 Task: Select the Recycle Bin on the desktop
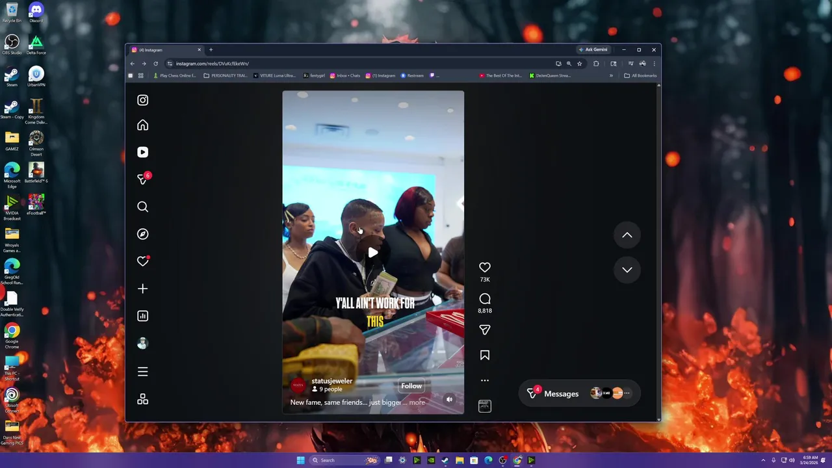(x=12, y=12)
